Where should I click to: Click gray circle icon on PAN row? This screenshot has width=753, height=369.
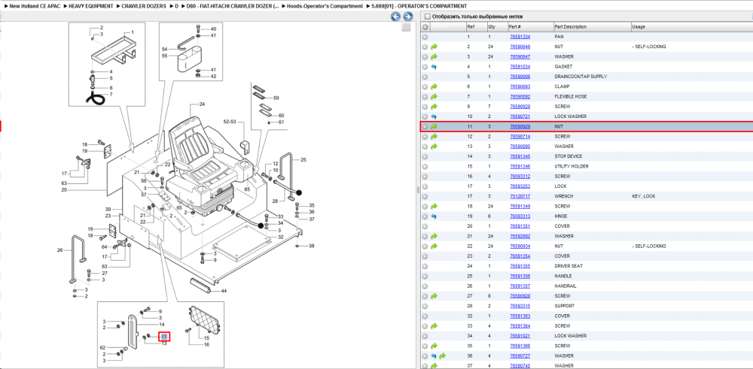tap(425, 37)
